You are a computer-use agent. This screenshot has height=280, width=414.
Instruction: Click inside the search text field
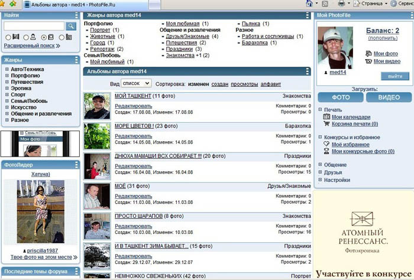(x=34, y=26)
